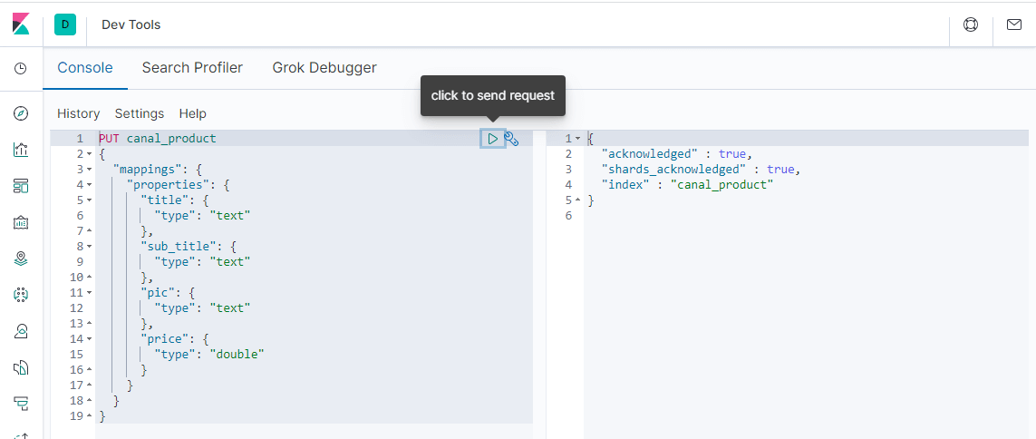Collapse the properties fold at line 4
This screenshot has height=439, width=1036.
[x=89, y=184]
